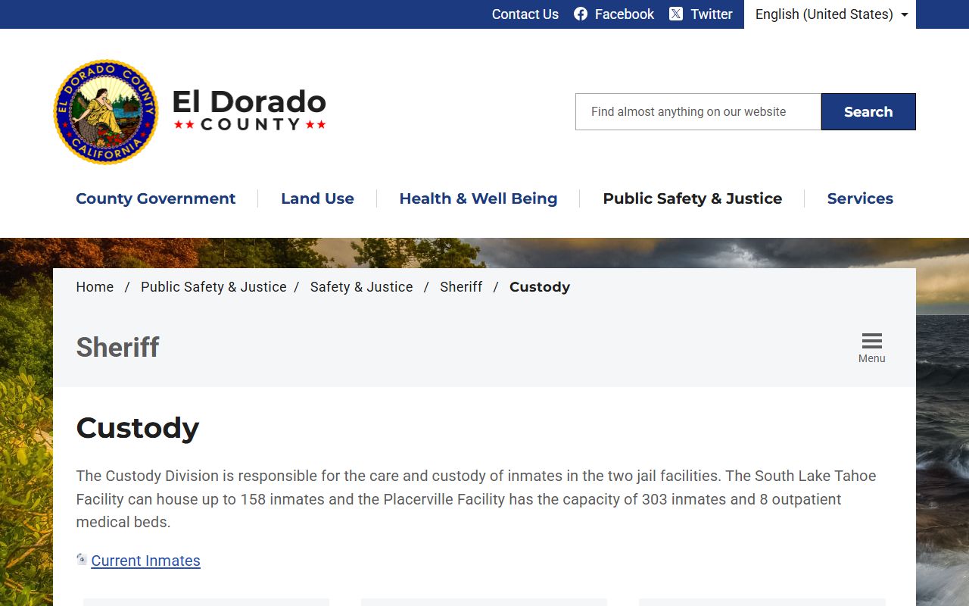Open the Health & Well Being menu
Screen dimensions: 969x606
tap(478, 198)
